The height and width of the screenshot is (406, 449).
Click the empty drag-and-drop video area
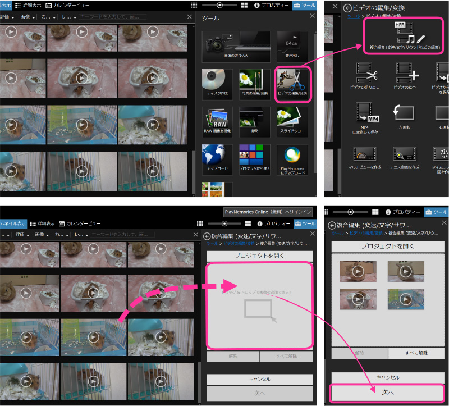[x=259, y=306]
